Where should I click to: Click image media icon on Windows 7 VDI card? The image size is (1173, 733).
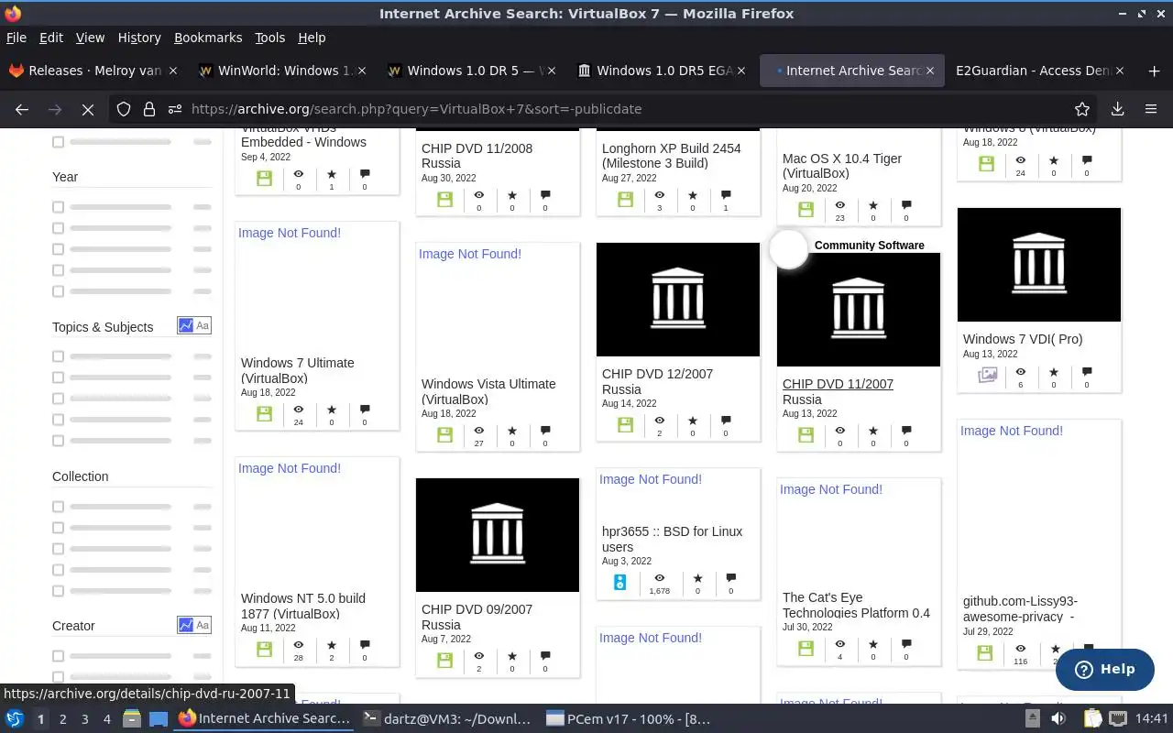click(x=987, y=375)
